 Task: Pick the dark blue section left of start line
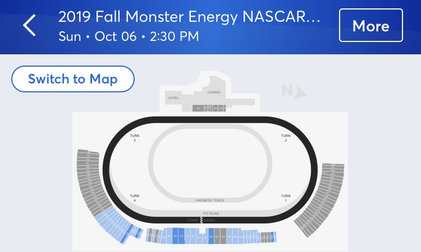click(176, 237)
